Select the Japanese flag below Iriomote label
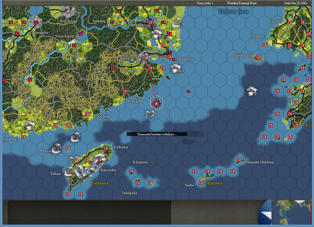Screen dimensions: 314x227 click(131, 172)
